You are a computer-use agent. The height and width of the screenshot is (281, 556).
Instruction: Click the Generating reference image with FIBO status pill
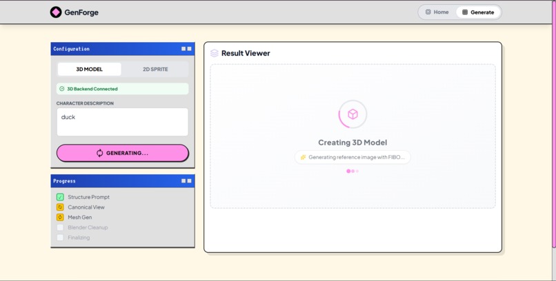(353, 157)
